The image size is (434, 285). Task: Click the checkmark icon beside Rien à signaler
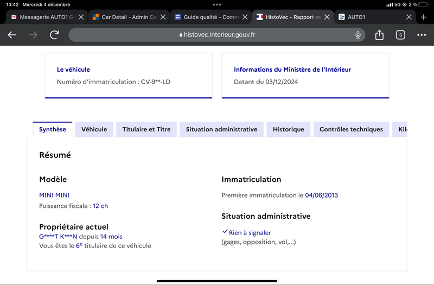(x=225, y=232)
